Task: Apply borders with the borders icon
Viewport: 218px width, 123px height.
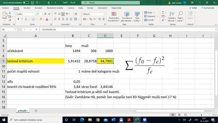Action: [33, 19]
